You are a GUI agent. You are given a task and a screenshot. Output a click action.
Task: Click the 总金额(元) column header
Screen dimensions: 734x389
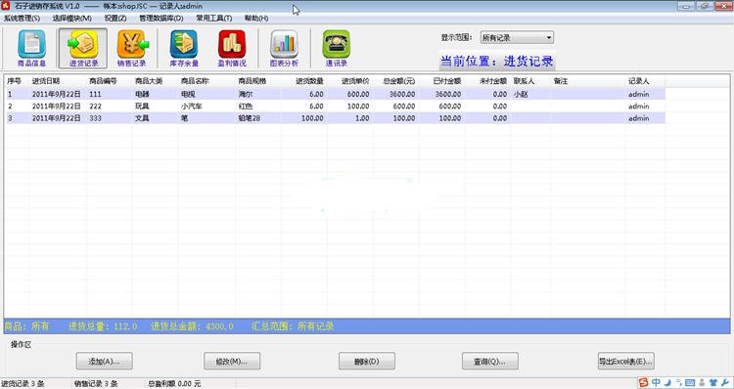point(395,81)
